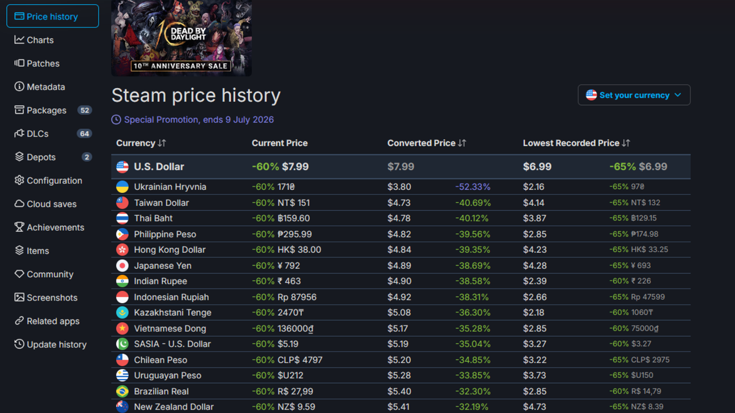735x413 pixels.
Task: Click the Ukrainian Hryvnia difference -52.33%
Action: pyautogui.click(x=473, y=186)
